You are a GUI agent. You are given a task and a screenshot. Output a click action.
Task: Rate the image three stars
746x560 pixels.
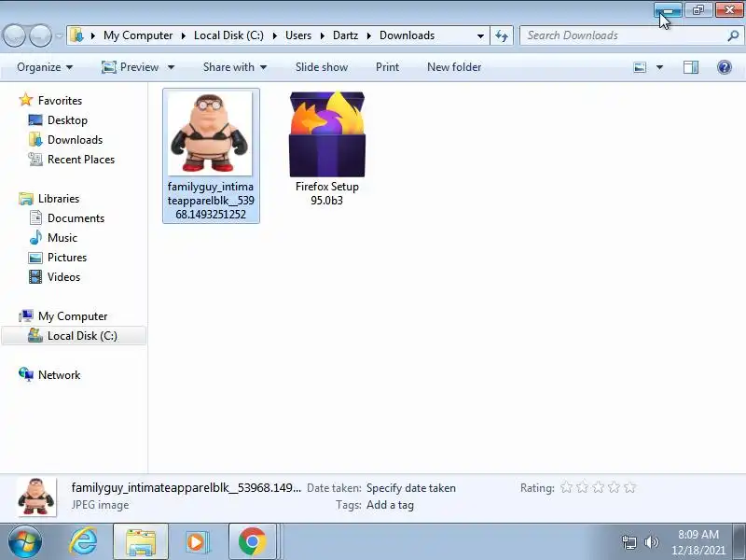tap(598, 487)
